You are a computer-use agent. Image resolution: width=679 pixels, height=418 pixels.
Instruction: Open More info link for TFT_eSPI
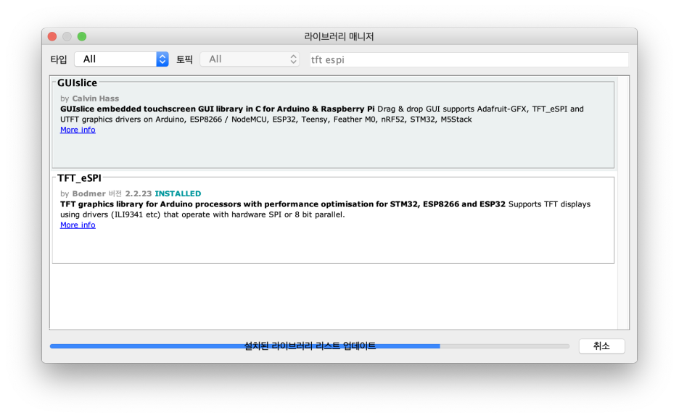(78, 225)
